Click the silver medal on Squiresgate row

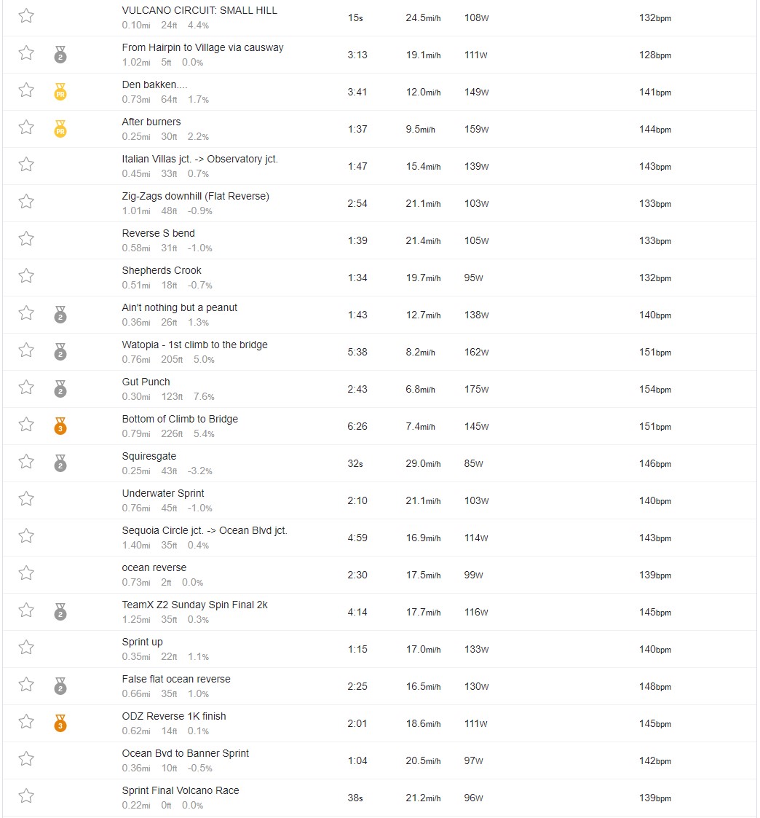coord(60,463)
